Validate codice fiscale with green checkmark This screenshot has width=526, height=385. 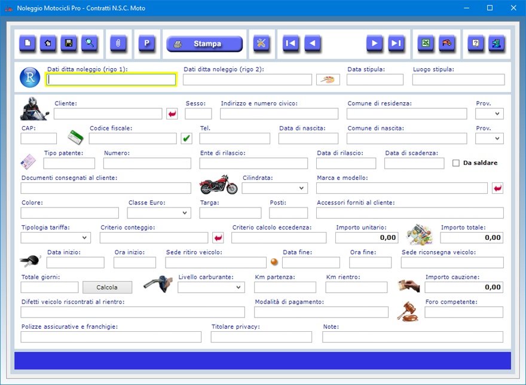point(186,138)
